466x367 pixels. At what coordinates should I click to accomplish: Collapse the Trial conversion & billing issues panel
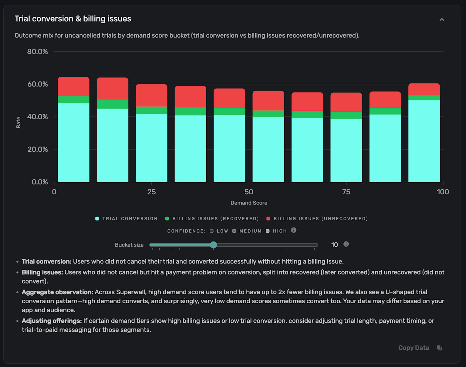click(x=442, y=19)
